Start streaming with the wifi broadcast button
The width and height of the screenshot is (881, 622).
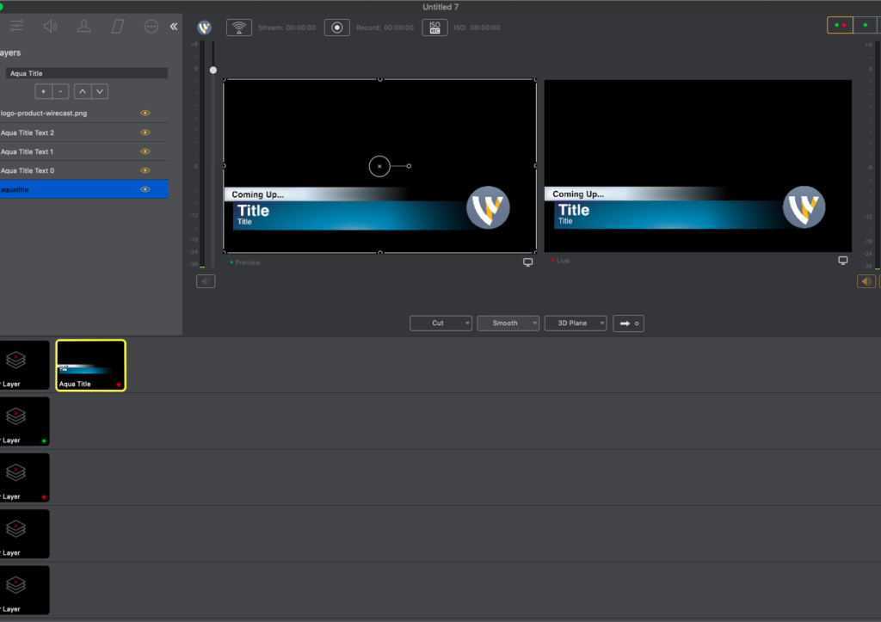(x=239, y=28)
